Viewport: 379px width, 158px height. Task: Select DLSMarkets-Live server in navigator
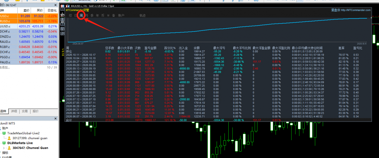point(20,143)
